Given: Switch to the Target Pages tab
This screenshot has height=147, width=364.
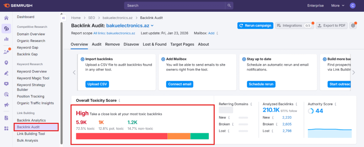Looking at the screenshot, I should point(182,44).
